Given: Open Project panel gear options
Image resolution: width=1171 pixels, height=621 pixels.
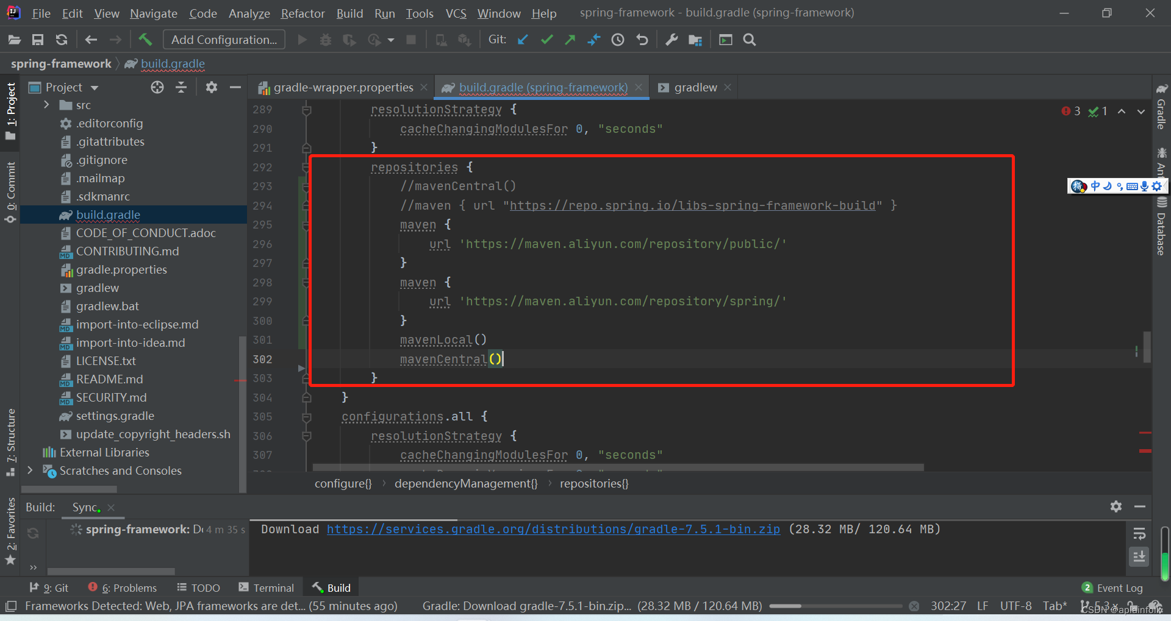Looking at the screenshot, I should tap(212, 87).
